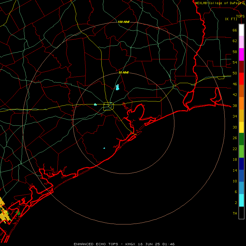
Task: Select the magenta legend swatch
Action: 241,54
